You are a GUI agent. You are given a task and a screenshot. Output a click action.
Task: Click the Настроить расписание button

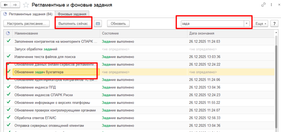point(27,24)
